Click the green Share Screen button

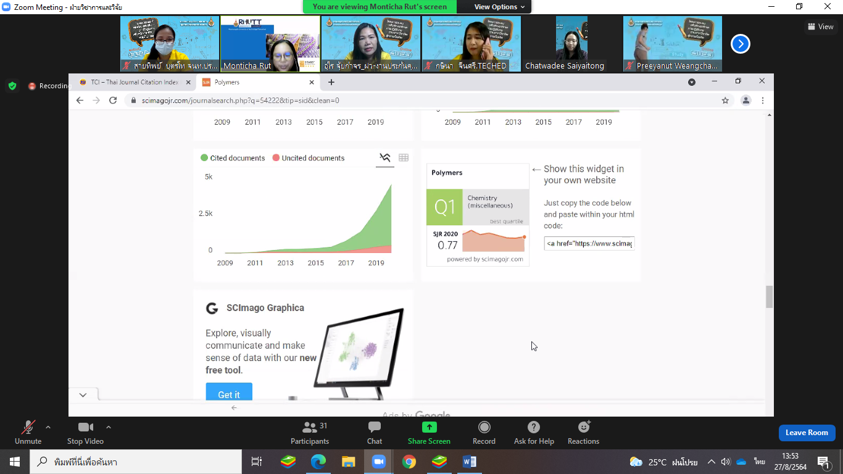pyautogui.click(x=429, y=432)
